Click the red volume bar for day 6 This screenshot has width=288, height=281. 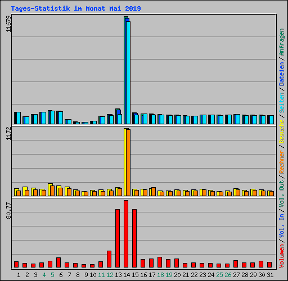pos(58,262)
